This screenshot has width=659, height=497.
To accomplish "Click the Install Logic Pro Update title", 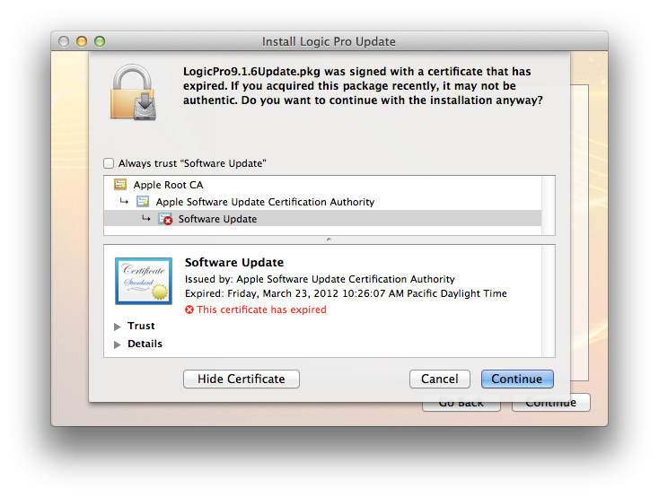I will tap(329, 41).
